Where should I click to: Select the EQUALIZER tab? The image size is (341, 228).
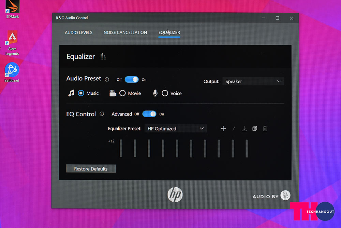[x=169, y=32]
